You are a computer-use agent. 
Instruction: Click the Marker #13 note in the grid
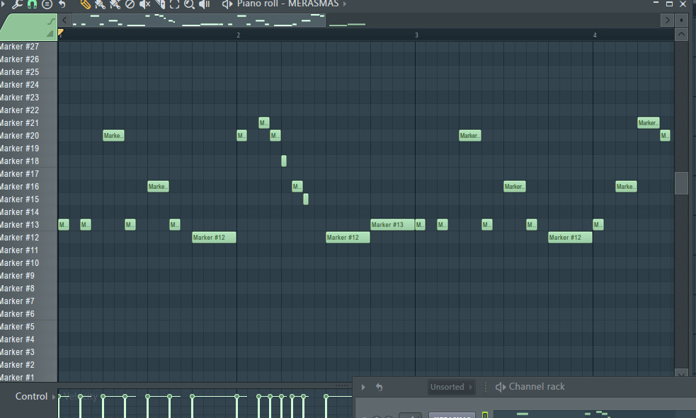tap(390, 224)
